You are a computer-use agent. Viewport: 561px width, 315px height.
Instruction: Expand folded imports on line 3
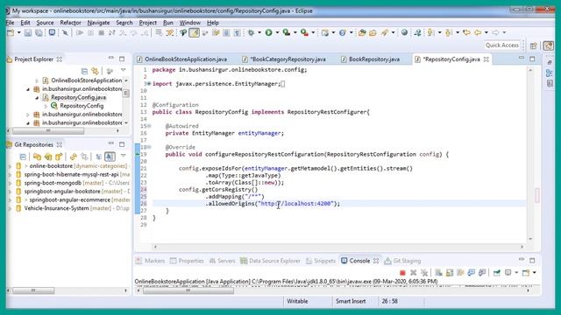148,84
